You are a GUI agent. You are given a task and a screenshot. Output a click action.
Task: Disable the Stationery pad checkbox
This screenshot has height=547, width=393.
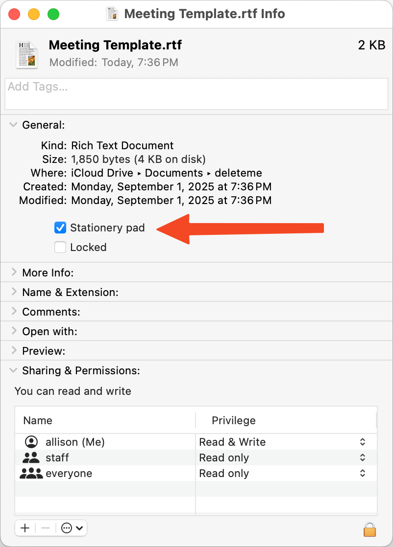(60, 228)
